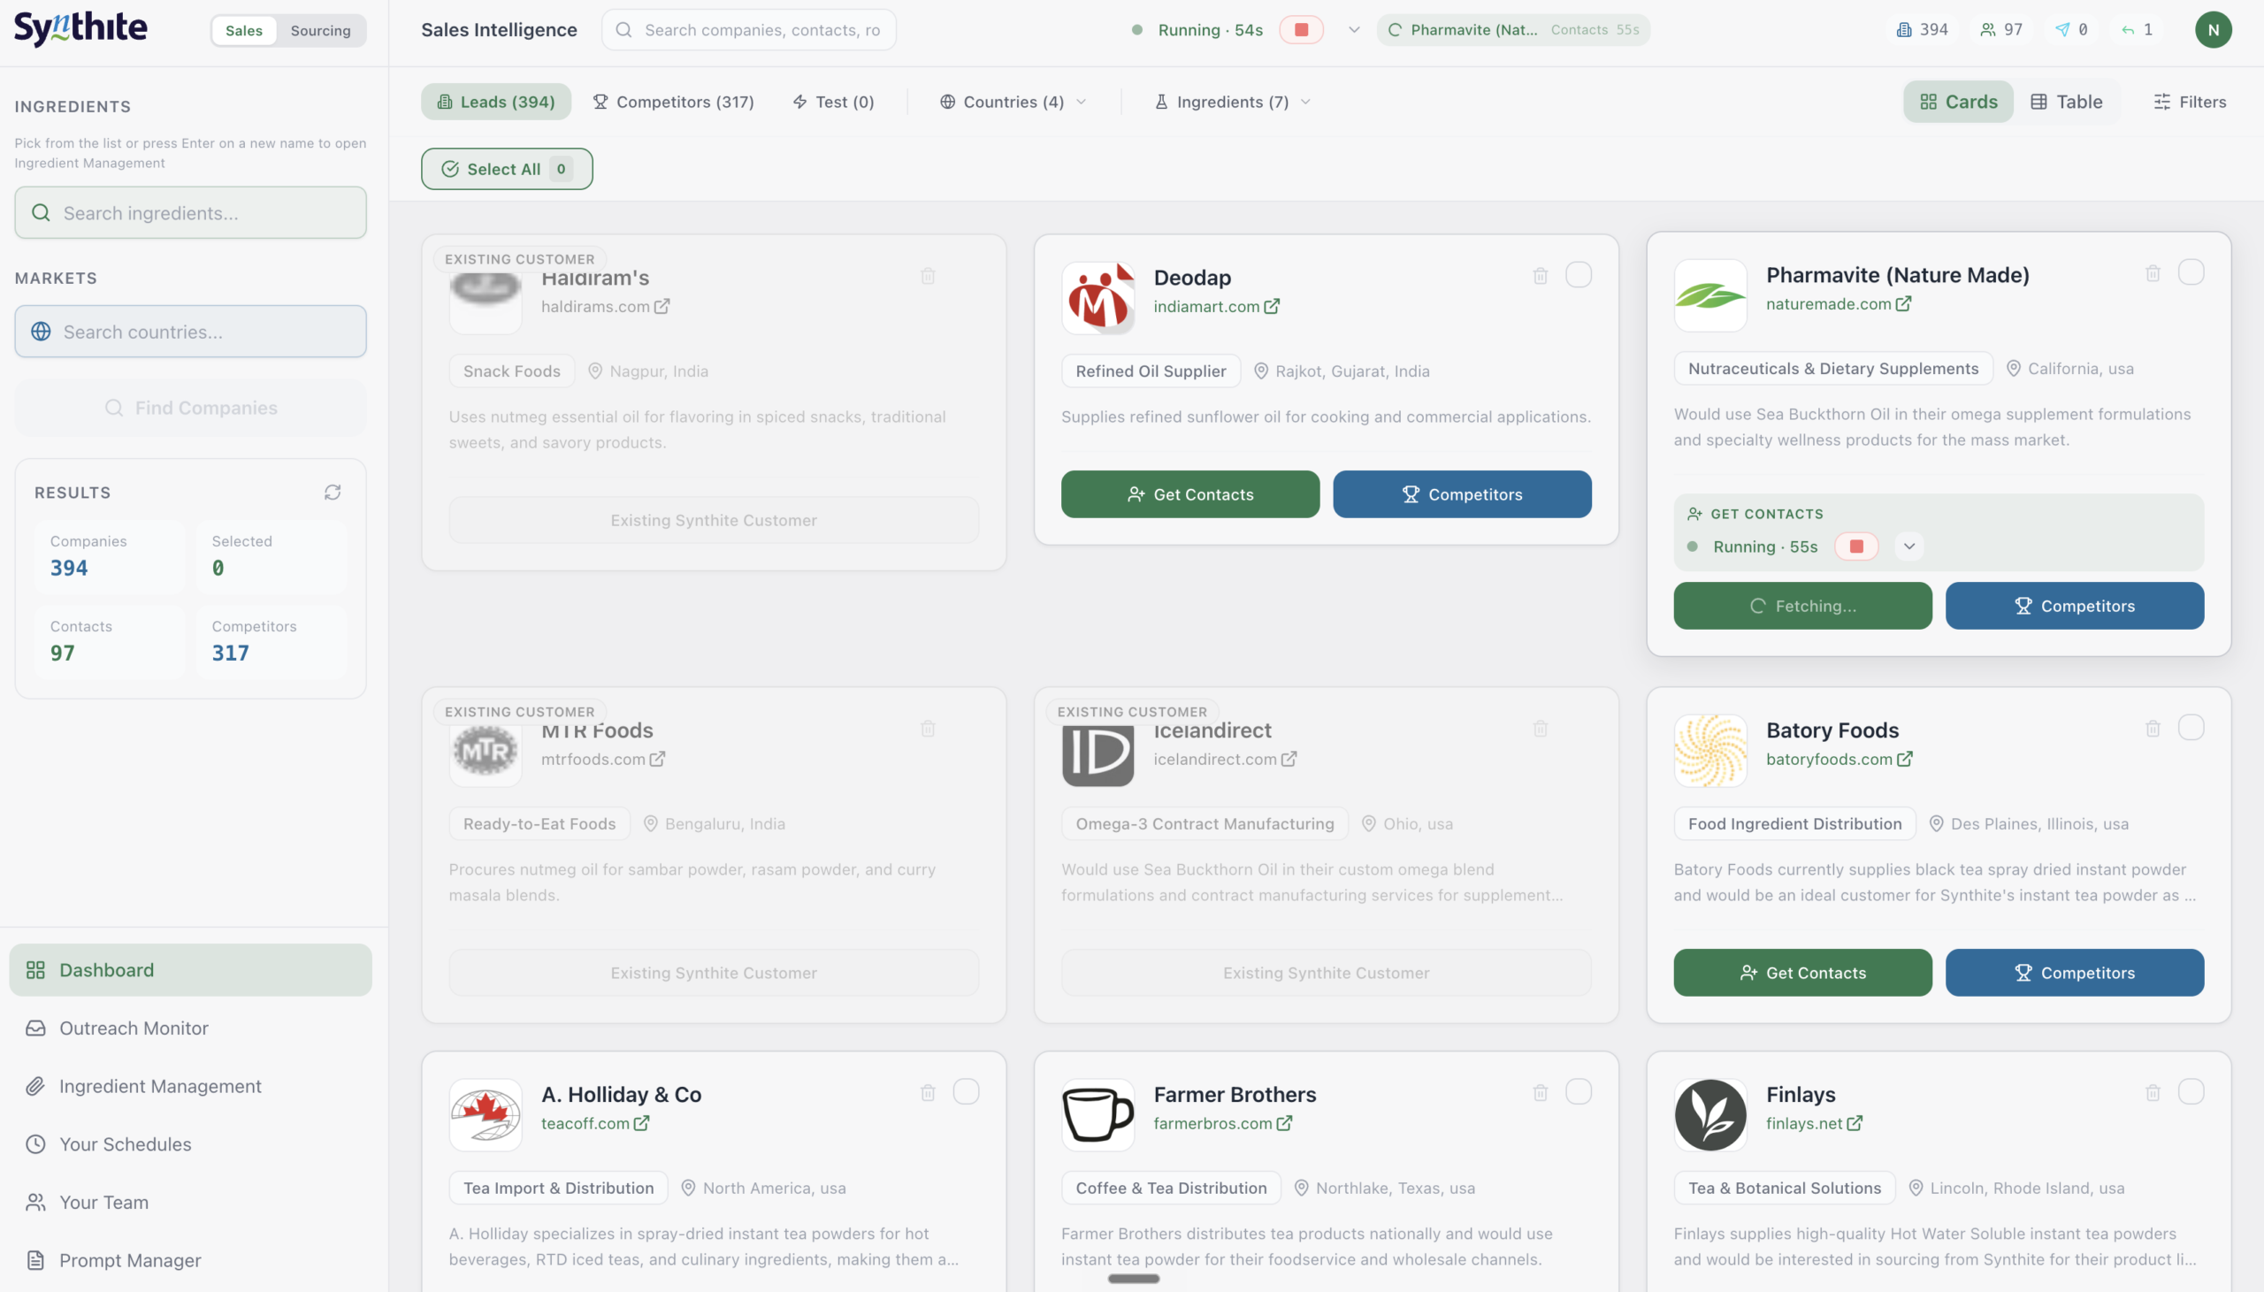Viewport: 2264px width, 1292px height.
Task: Click Competitors on Deodap card
Action: [1462, 494]
